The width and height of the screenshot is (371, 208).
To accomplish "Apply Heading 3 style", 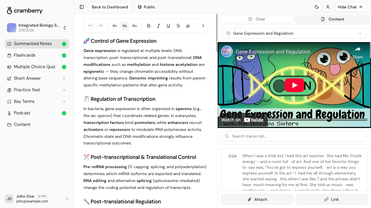I will [134, 26].
